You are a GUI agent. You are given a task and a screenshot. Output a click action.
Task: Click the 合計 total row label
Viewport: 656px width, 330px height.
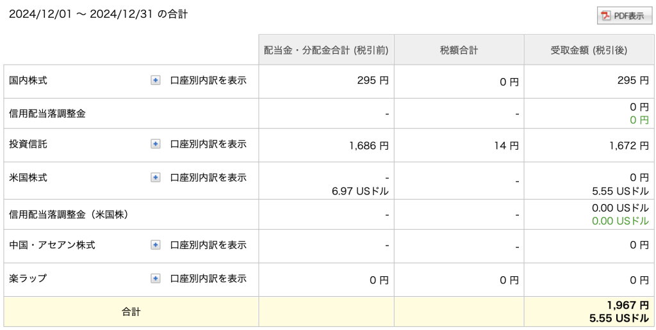pyautogui.click(x=131, y=312)
